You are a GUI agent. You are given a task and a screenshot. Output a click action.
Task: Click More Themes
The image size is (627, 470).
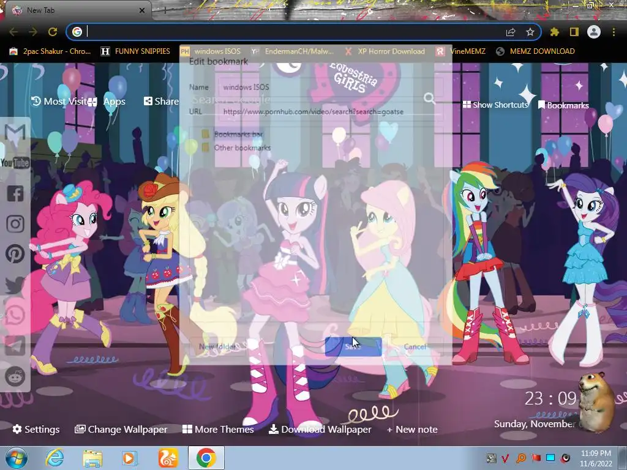tap(218, 429)
